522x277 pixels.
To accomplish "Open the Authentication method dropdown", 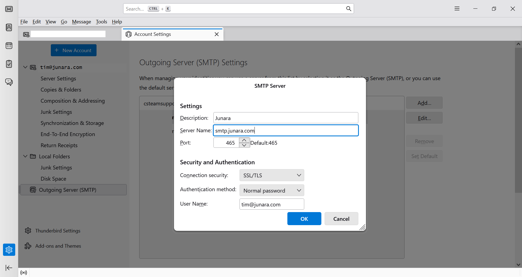I will pos(272,190).
